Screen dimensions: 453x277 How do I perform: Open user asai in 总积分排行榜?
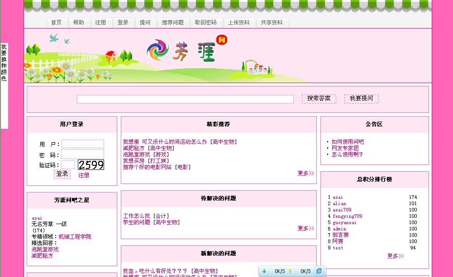pyautogui.click(x=338, y=197)
